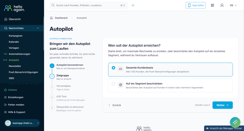Open Automatisierungen in the sidebar
Image resolution: width=244 pixels, height=131 pixels.
pos(19,54)
